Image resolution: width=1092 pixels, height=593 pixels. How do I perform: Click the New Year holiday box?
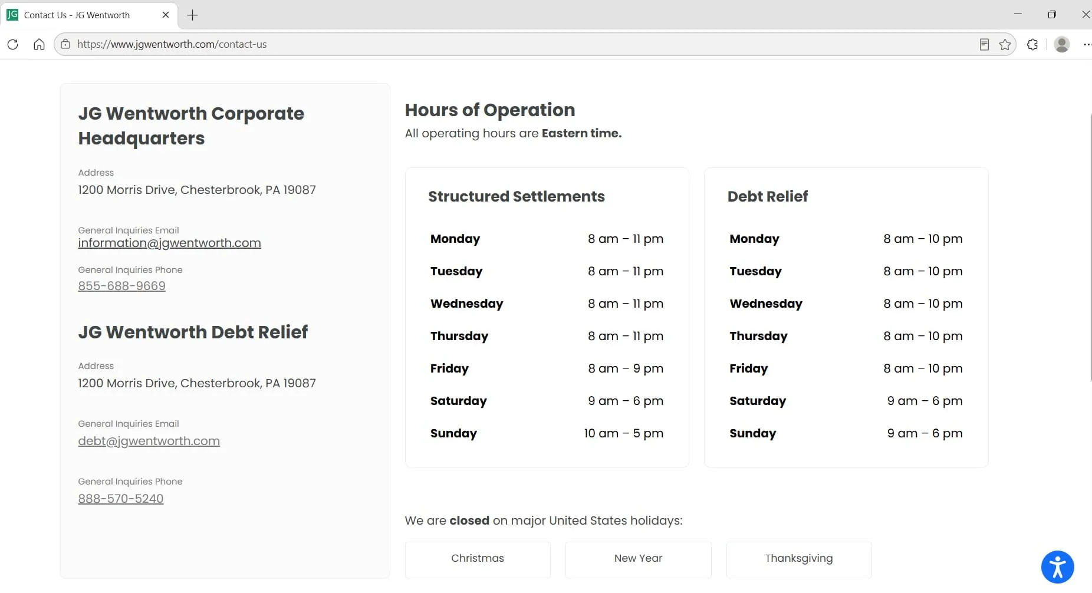click(x=638, y=559)
